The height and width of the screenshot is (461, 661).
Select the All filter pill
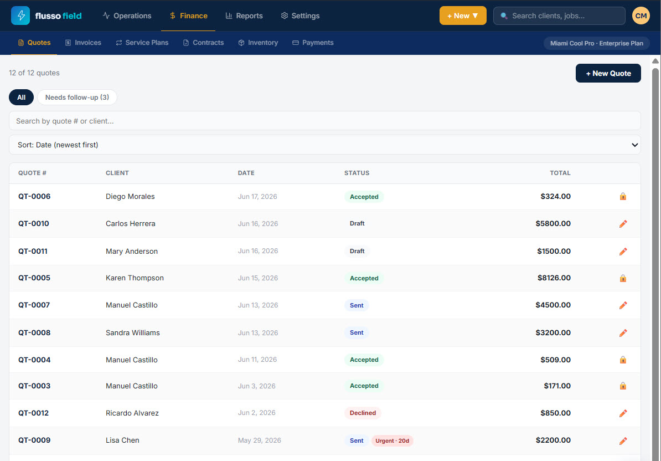point(21,98)
